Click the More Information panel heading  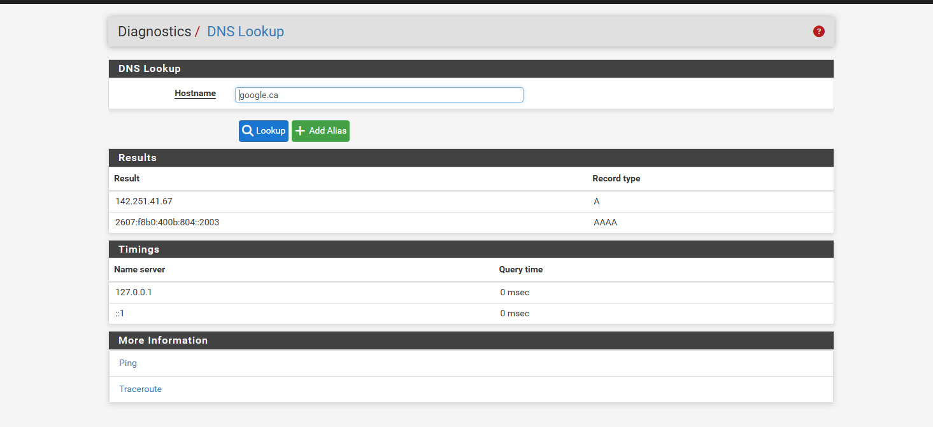pyautogui.click(x=163, y=340)
